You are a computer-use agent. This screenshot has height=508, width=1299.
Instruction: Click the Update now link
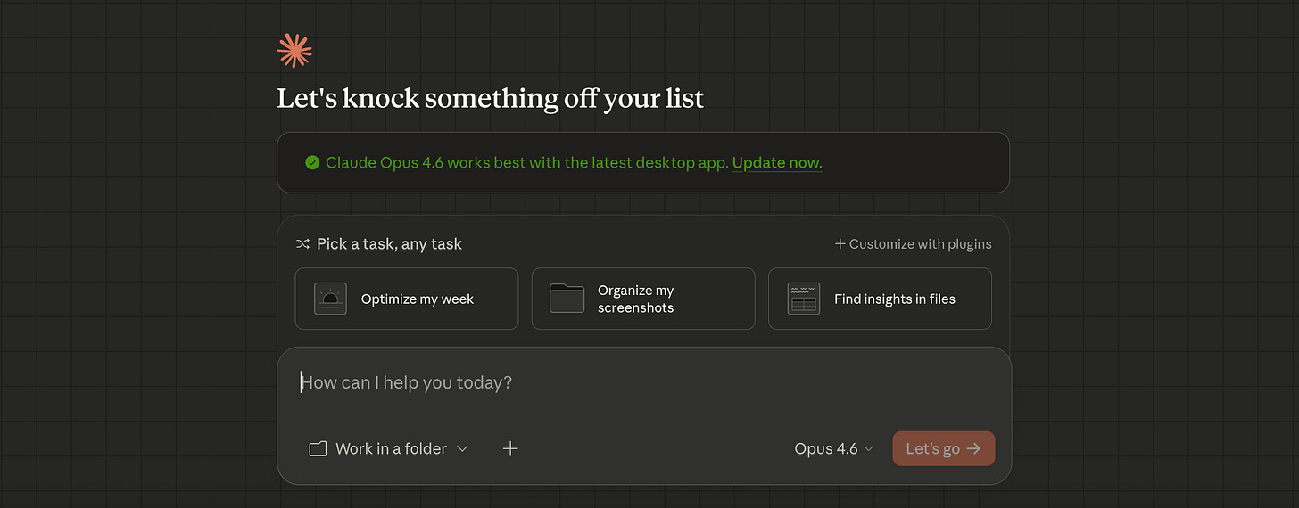[777, 162]
